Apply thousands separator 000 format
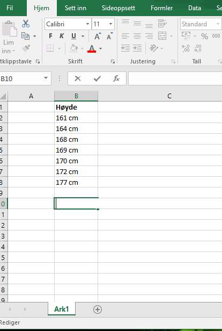 coord(216,36)
